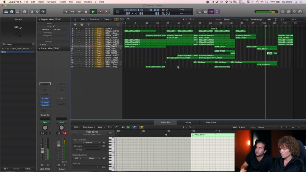Open the tracks area View menu
The width and height of the screenshot is (306, 172).
(107, 19)
